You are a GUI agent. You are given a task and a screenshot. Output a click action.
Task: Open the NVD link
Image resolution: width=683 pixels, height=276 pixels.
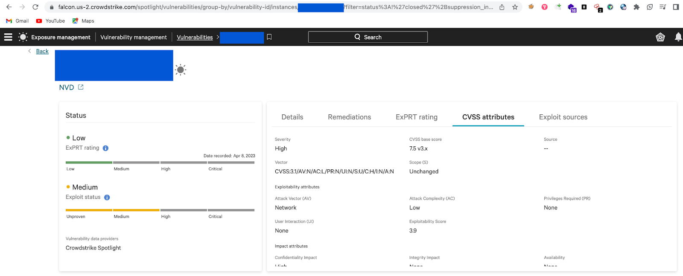(67, 87)
